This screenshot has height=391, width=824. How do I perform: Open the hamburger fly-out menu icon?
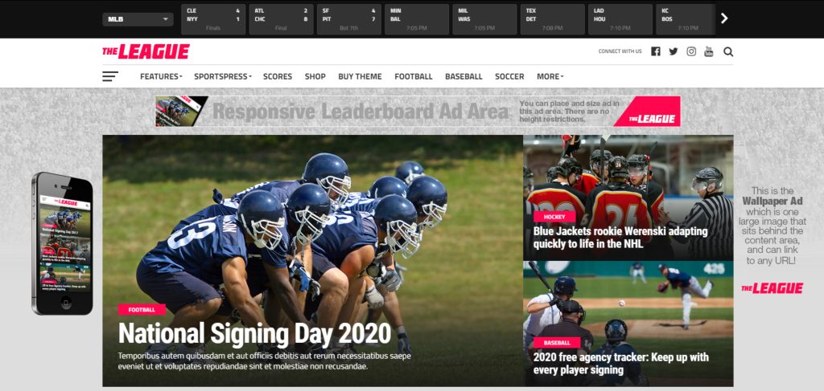109,76
